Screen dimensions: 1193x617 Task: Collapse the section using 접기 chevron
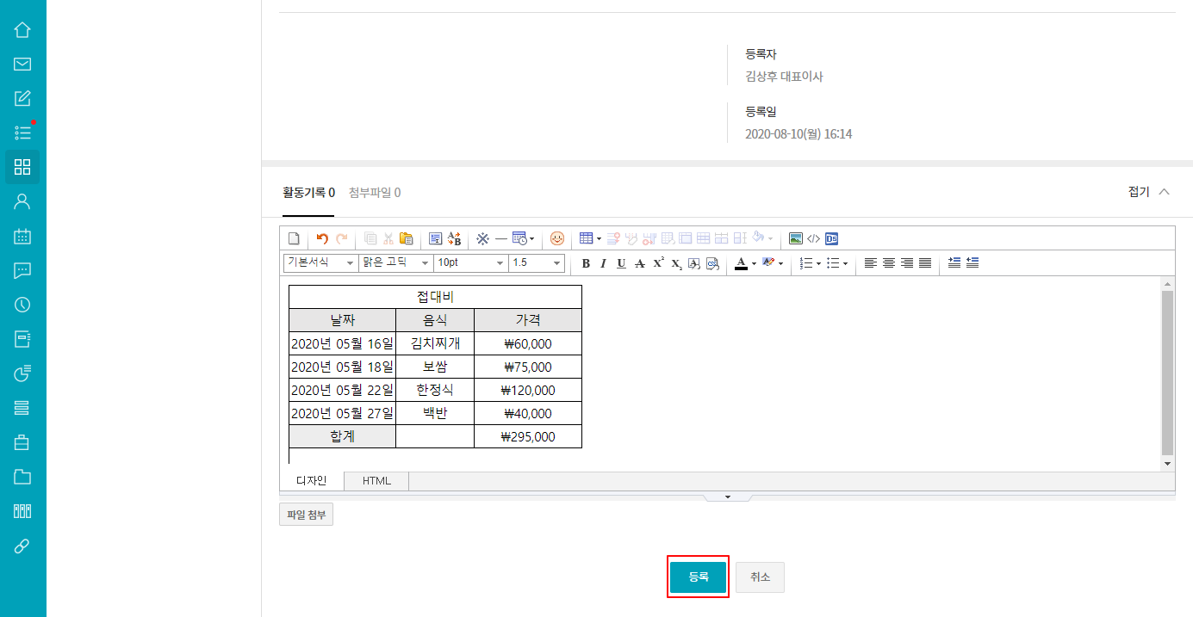coord(1164,192)
